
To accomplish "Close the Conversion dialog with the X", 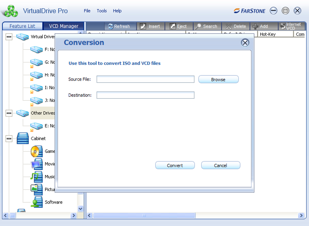I will click(245, 43).
